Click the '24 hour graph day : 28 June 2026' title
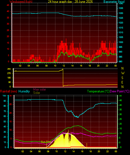130x155 pixels. click(70, 2)
